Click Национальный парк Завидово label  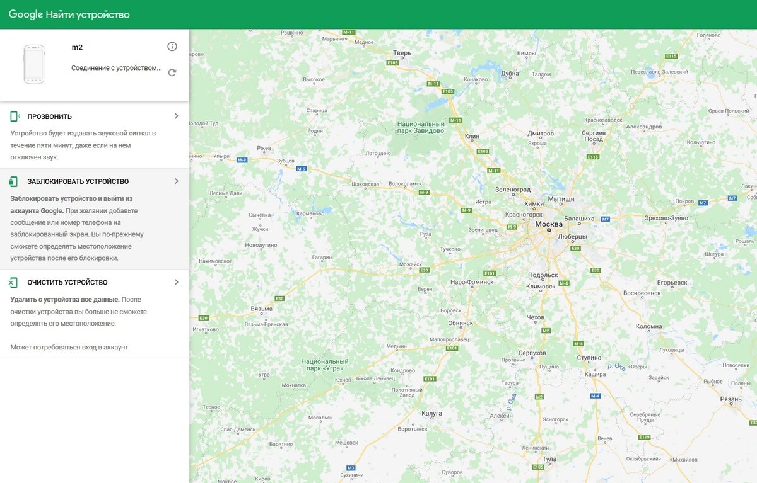click(x=421, y=127)
